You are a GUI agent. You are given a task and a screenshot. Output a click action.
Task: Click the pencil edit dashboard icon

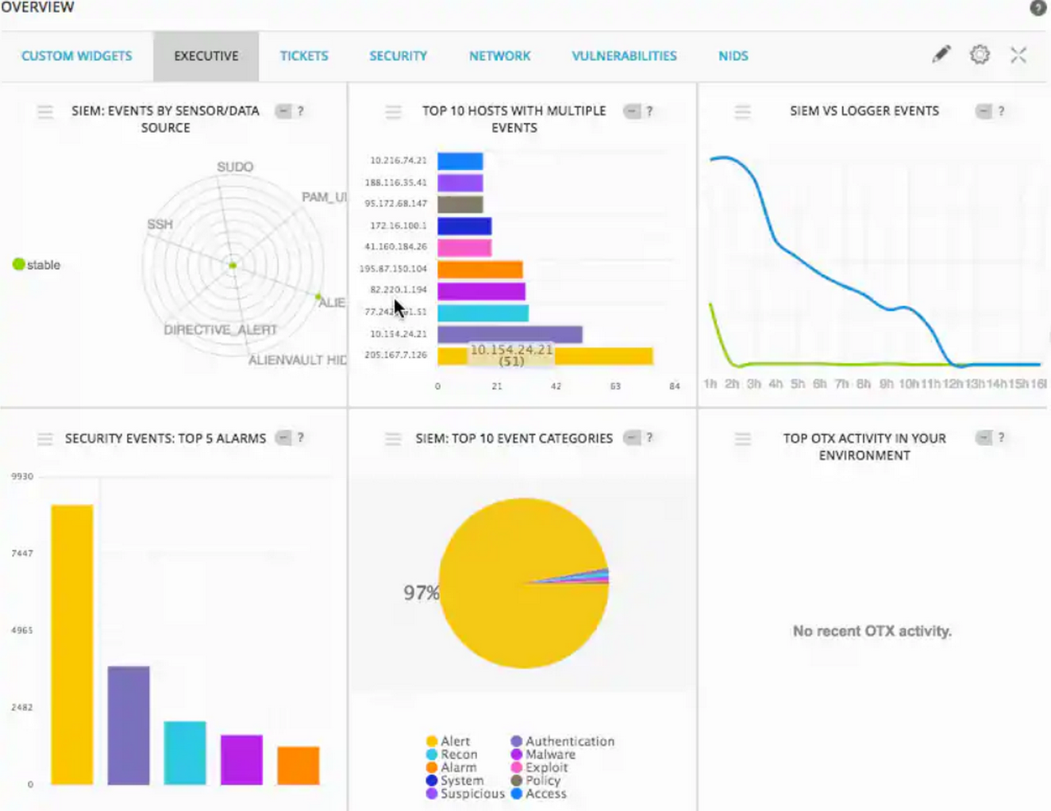941,55
